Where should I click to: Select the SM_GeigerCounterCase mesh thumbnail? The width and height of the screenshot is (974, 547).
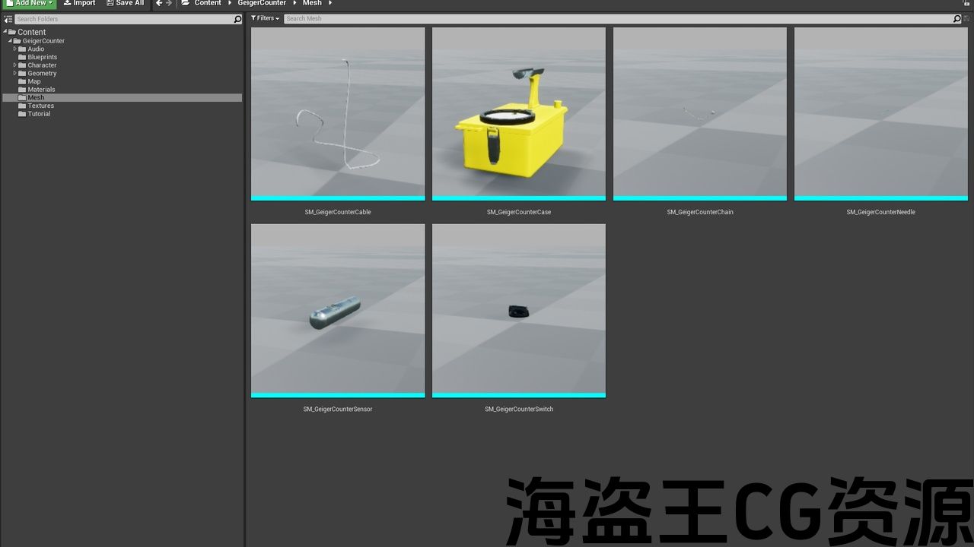(x=518, y=114)
